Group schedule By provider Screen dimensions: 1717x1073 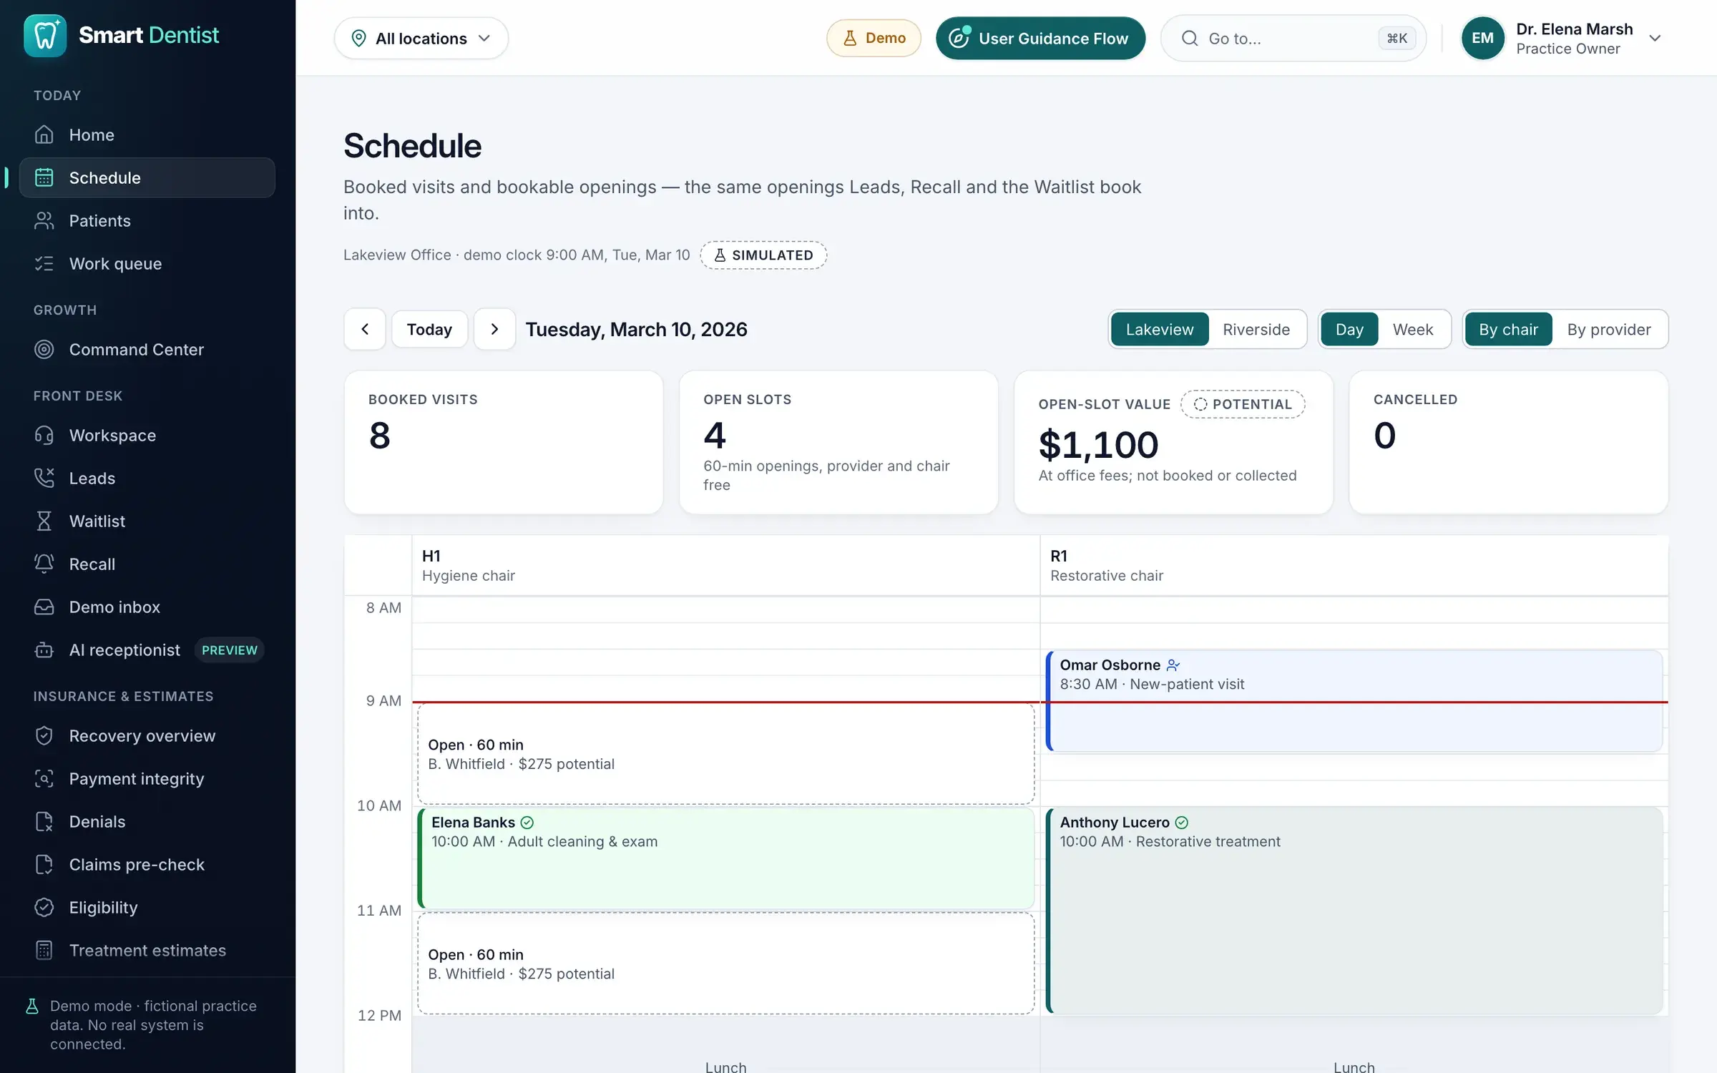(1609, 329)
